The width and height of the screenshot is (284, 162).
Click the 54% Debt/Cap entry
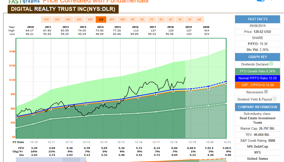[x=257, y=146]
